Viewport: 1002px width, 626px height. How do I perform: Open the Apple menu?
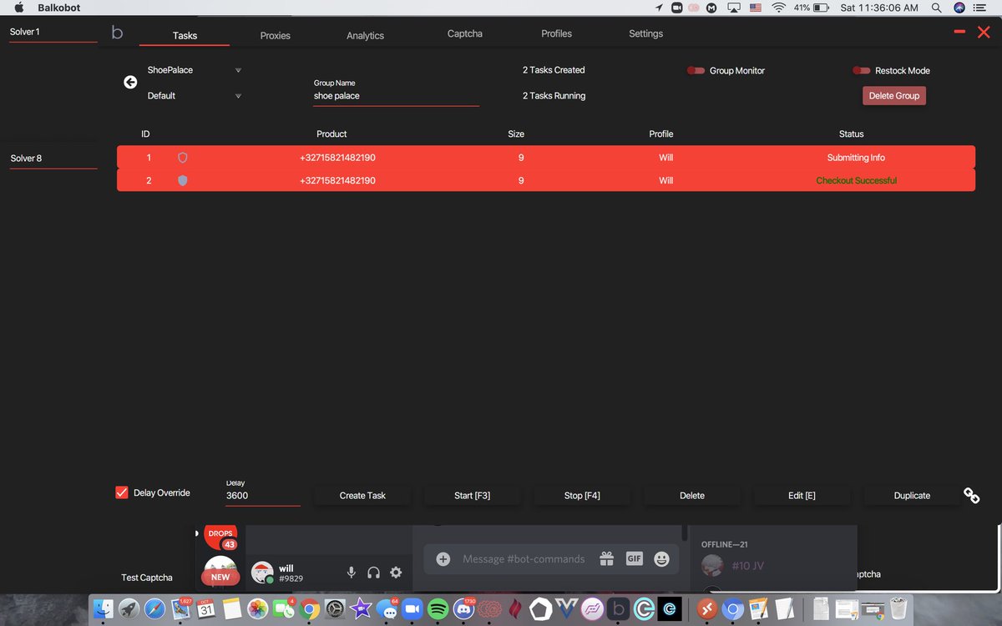click(x=19, y=8)
